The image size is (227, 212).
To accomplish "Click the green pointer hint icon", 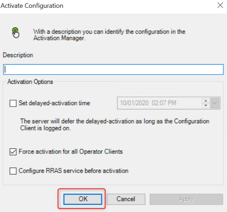I will tap(16, 33).
